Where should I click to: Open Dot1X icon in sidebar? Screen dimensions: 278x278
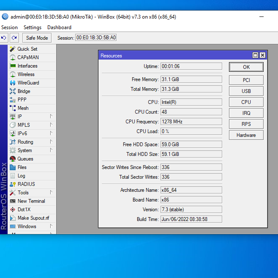click(13, 210)
